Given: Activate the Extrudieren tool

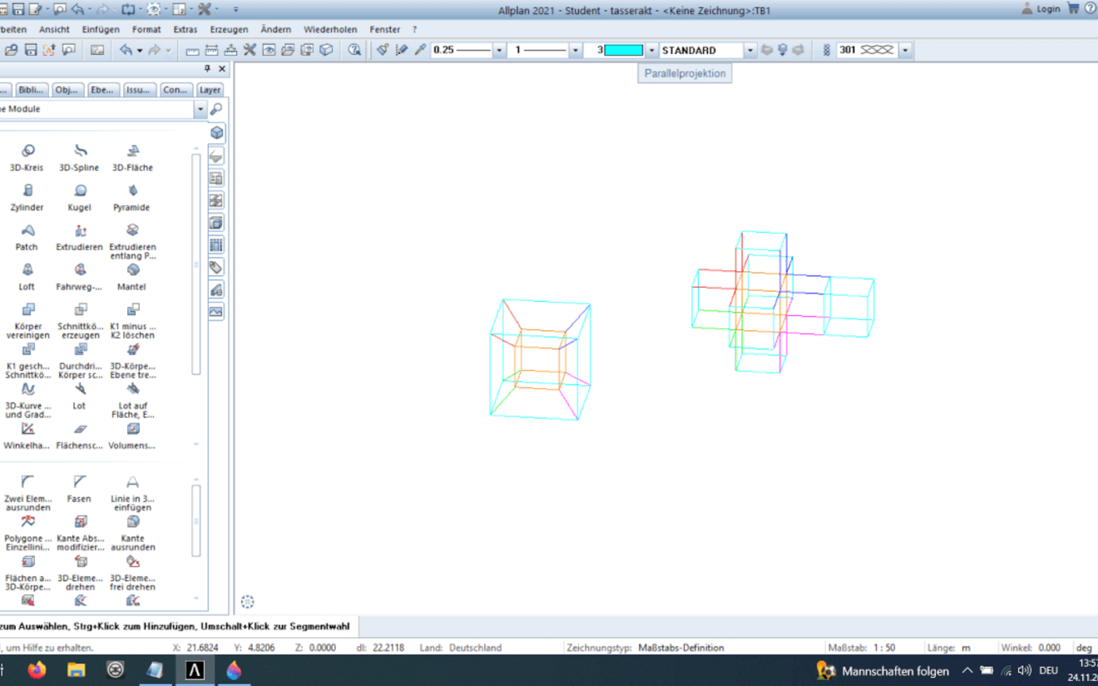Looking at the screenshot, I should (x=80, y=236).
